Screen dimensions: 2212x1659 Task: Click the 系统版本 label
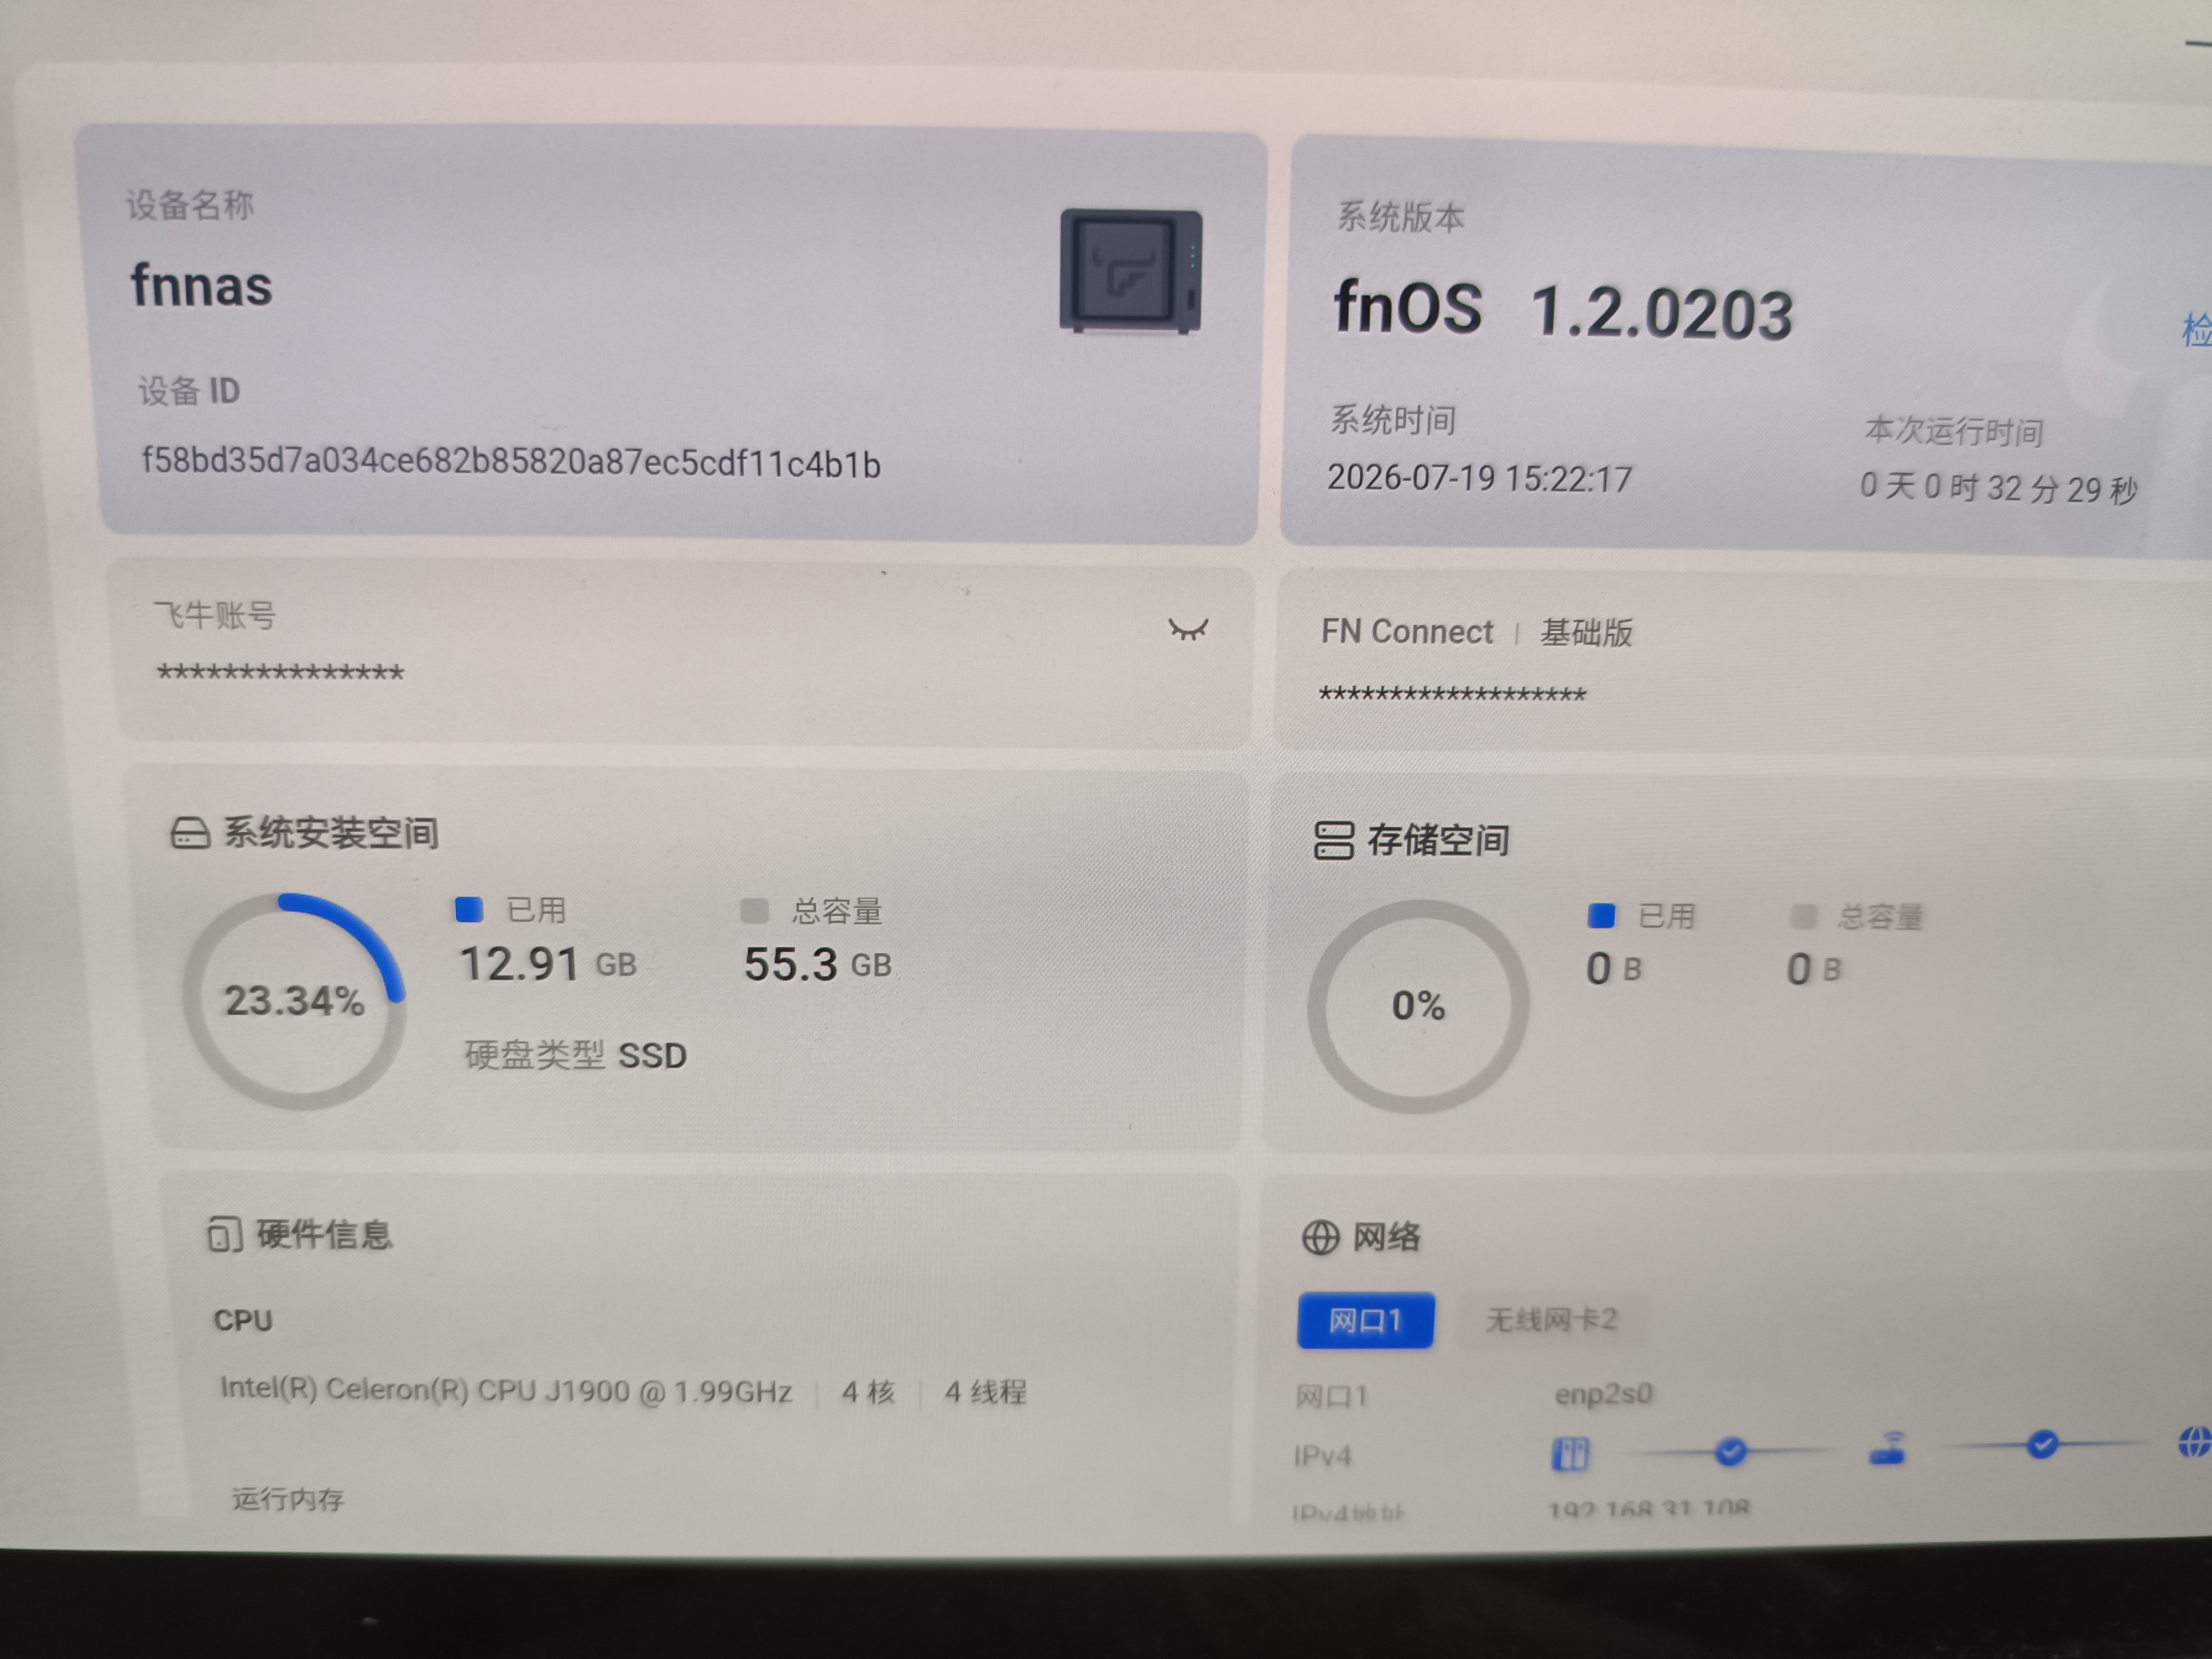coord(1400,217)
